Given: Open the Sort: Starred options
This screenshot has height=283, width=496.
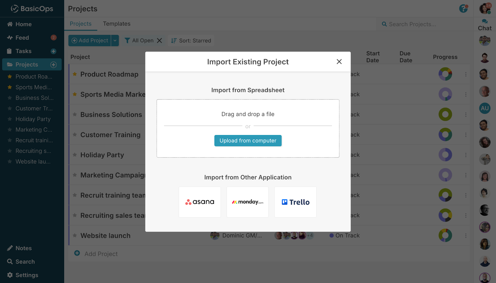Looking at the screenshot, I should [x=191, y=40].
